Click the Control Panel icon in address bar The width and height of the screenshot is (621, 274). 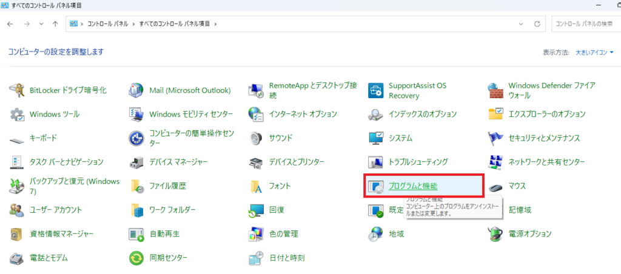point(74,24)
